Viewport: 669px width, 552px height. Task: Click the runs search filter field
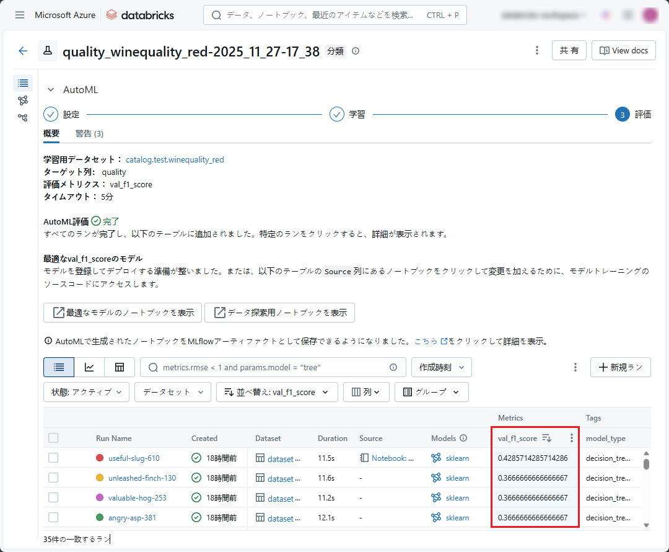273,367
